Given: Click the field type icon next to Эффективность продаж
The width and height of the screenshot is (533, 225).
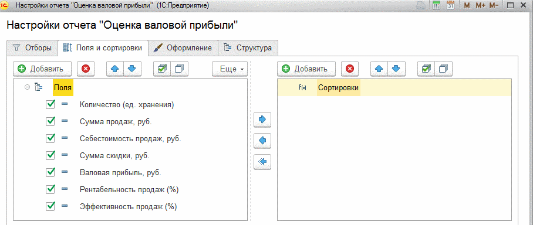Looking at the screenshot, I should point(65,206).
